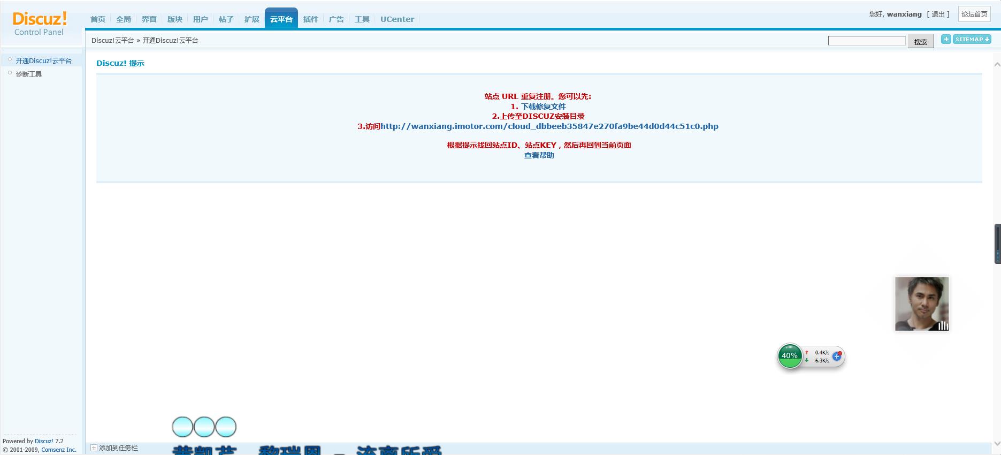This screenshot has width=1001, height=455.
Task: Click the plus icon beside SITEMAP
Action: click(946, 39)
